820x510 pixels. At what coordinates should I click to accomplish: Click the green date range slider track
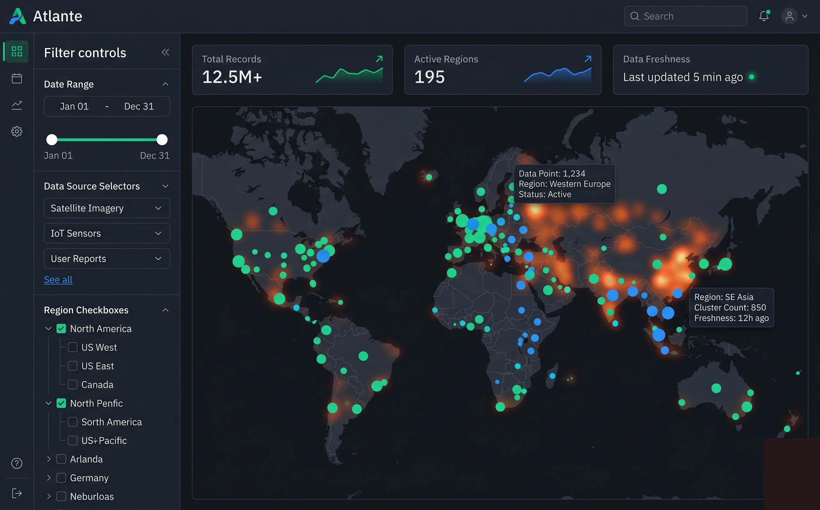[107, 140]
